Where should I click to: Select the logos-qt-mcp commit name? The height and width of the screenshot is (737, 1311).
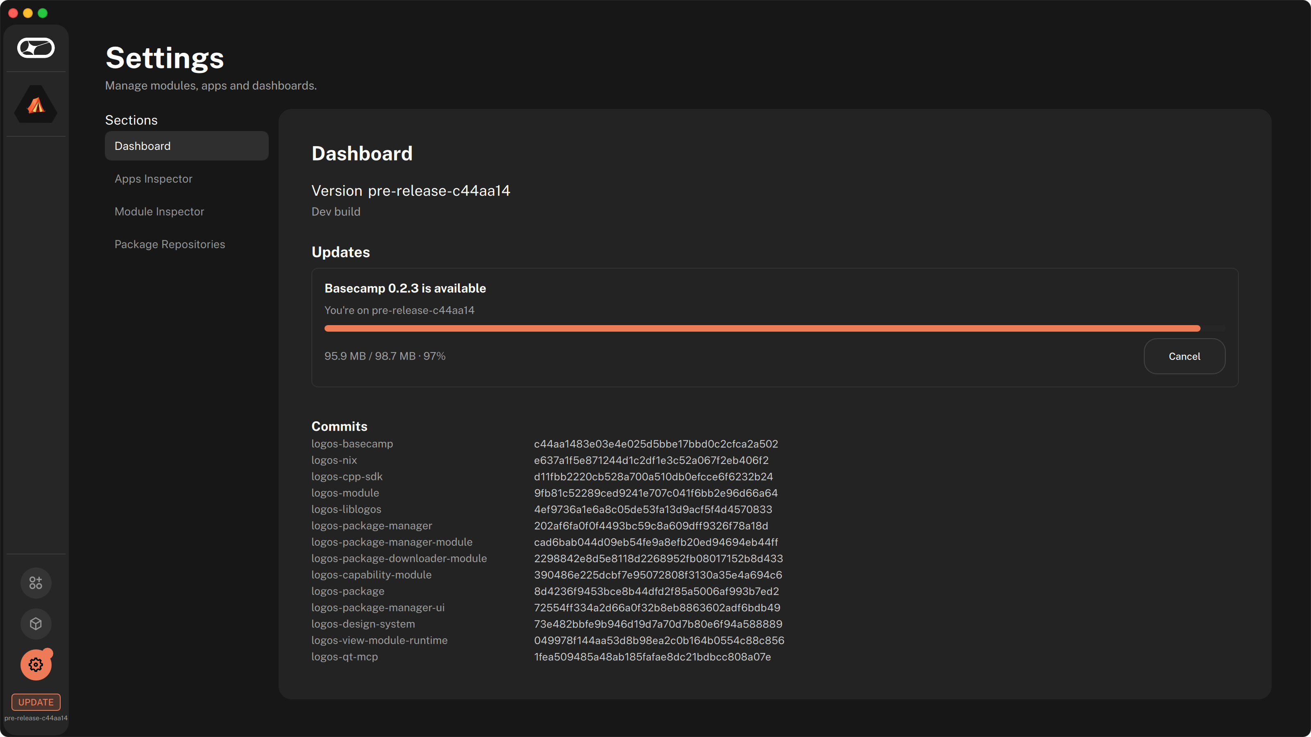point(345,657)
